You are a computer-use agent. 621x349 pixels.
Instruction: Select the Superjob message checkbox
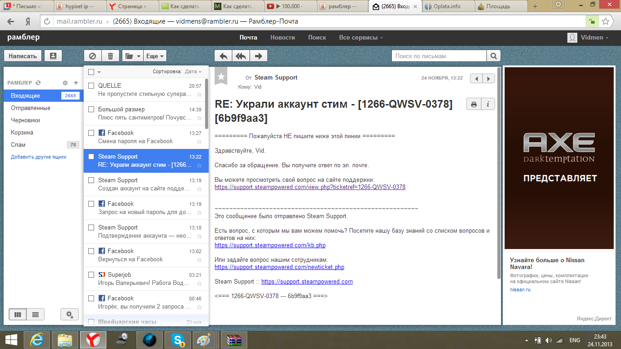coord(91,274)
